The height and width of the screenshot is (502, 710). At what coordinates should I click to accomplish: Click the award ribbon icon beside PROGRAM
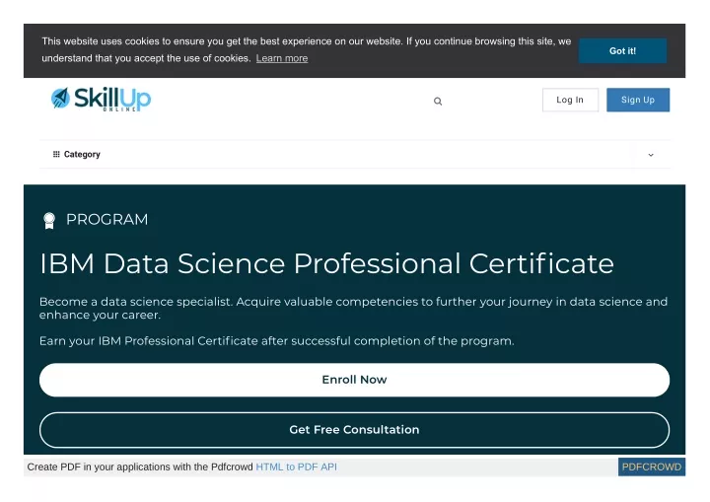49,221
